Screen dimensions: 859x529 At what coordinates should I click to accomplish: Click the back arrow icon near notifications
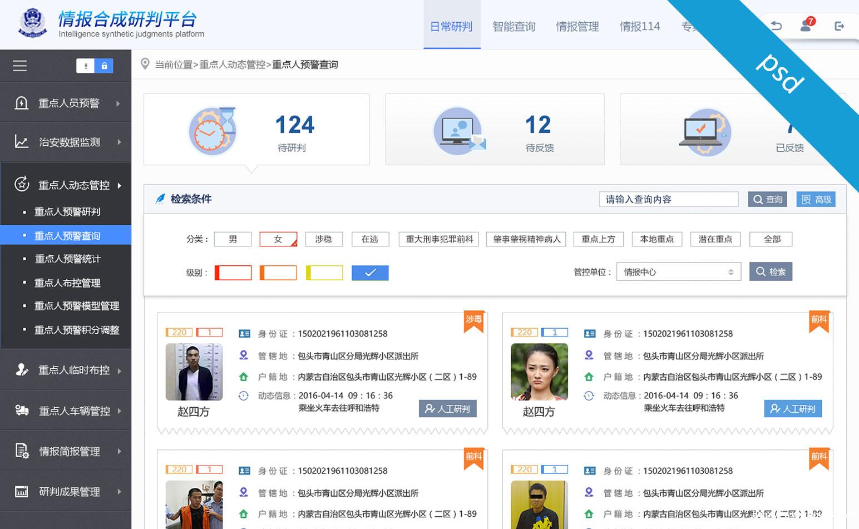(x=777, y=26)
